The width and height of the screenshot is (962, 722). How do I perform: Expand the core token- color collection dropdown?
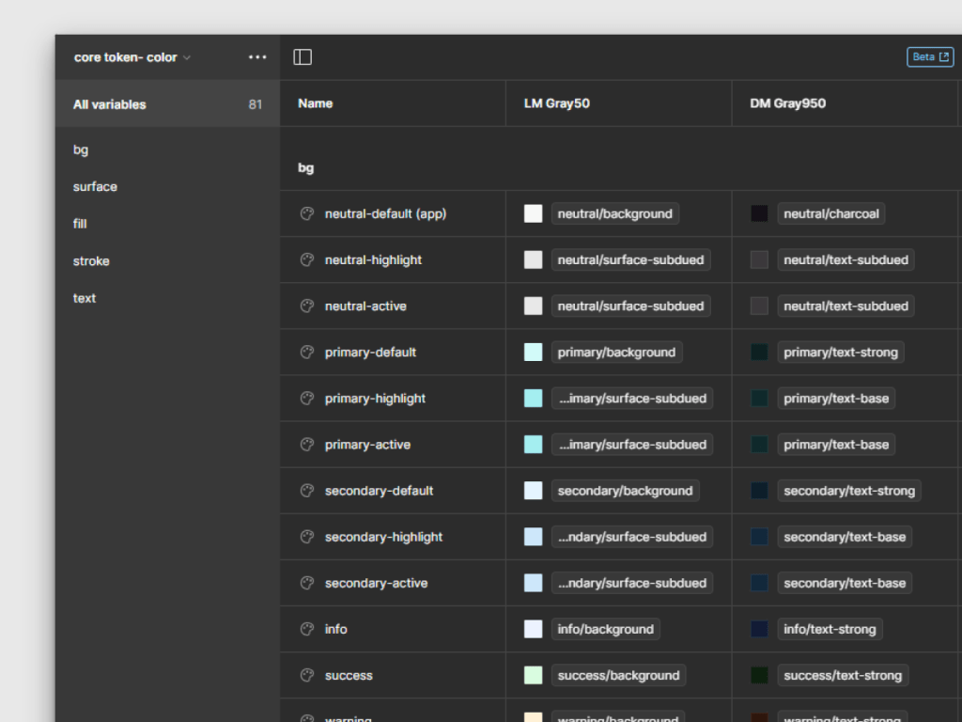click(x=132, y=57)
